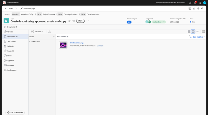
Task: Open the search magnifier
Action: (x=202, y=9)
